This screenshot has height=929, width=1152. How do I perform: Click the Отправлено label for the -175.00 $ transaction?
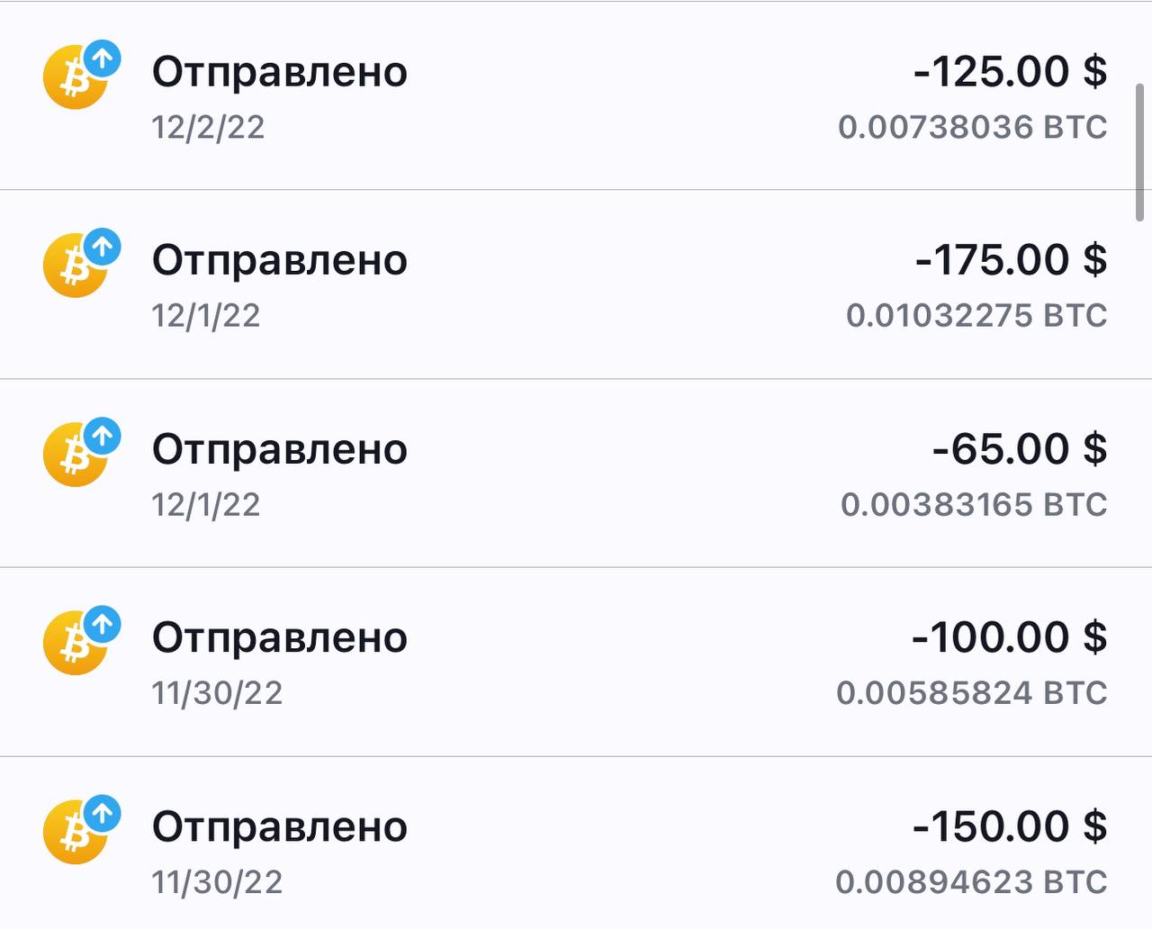point(279,260)
